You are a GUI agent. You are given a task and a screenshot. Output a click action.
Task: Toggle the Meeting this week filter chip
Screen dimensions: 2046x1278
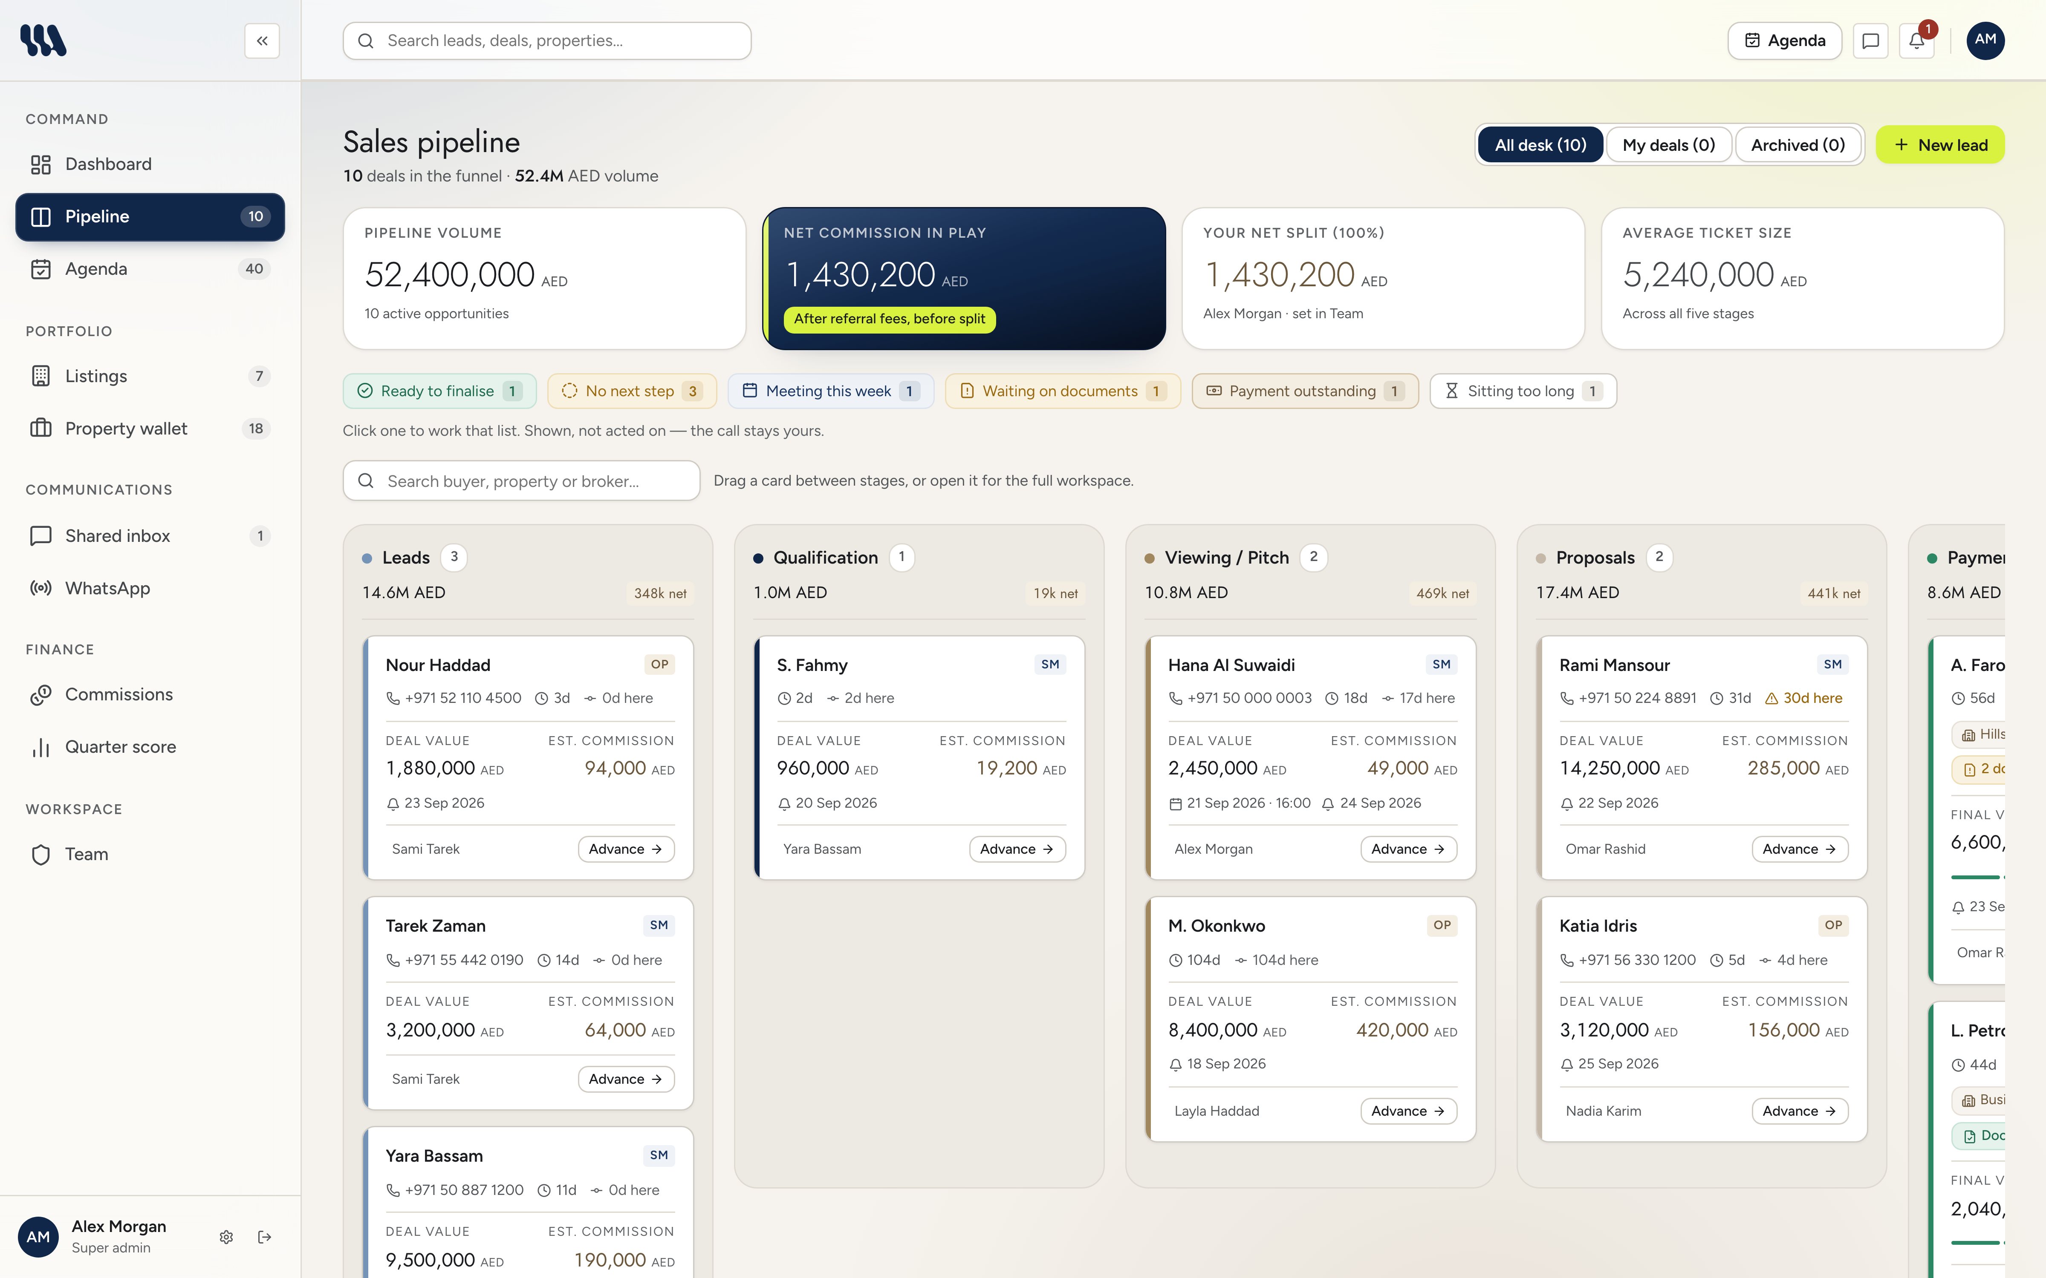pos(830,391)
